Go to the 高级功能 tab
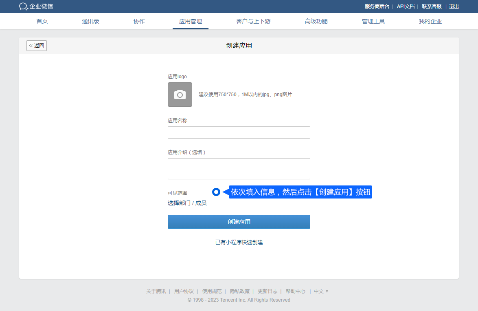The height and width of the screenshot is (311, 478). [x=316, y=21]
